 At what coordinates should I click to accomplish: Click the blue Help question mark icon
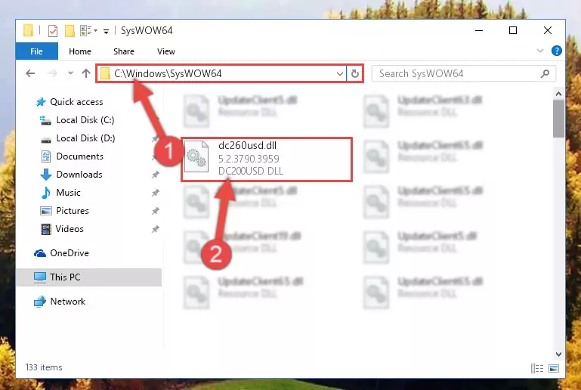tap(557, 51)
